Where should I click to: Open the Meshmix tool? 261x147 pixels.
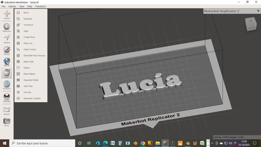7,28
